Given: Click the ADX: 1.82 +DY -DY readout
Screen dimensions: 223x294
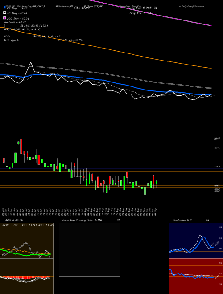Looking at the screenshot, I should click(x=28, y=225).
